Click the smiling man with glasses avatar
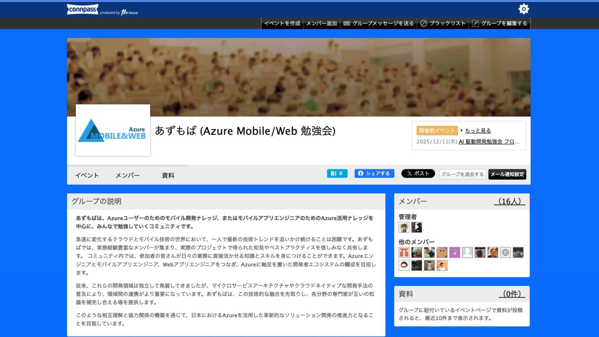599x337 pixels. tap(493, 253)
